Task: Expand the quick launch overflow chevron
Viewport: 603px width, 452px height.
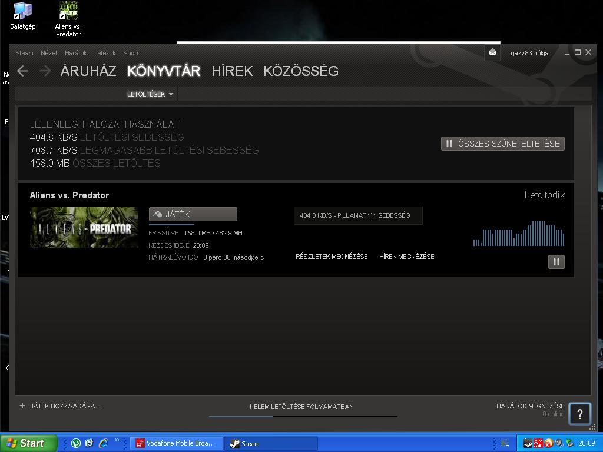Action: click(x=117, y=440)
